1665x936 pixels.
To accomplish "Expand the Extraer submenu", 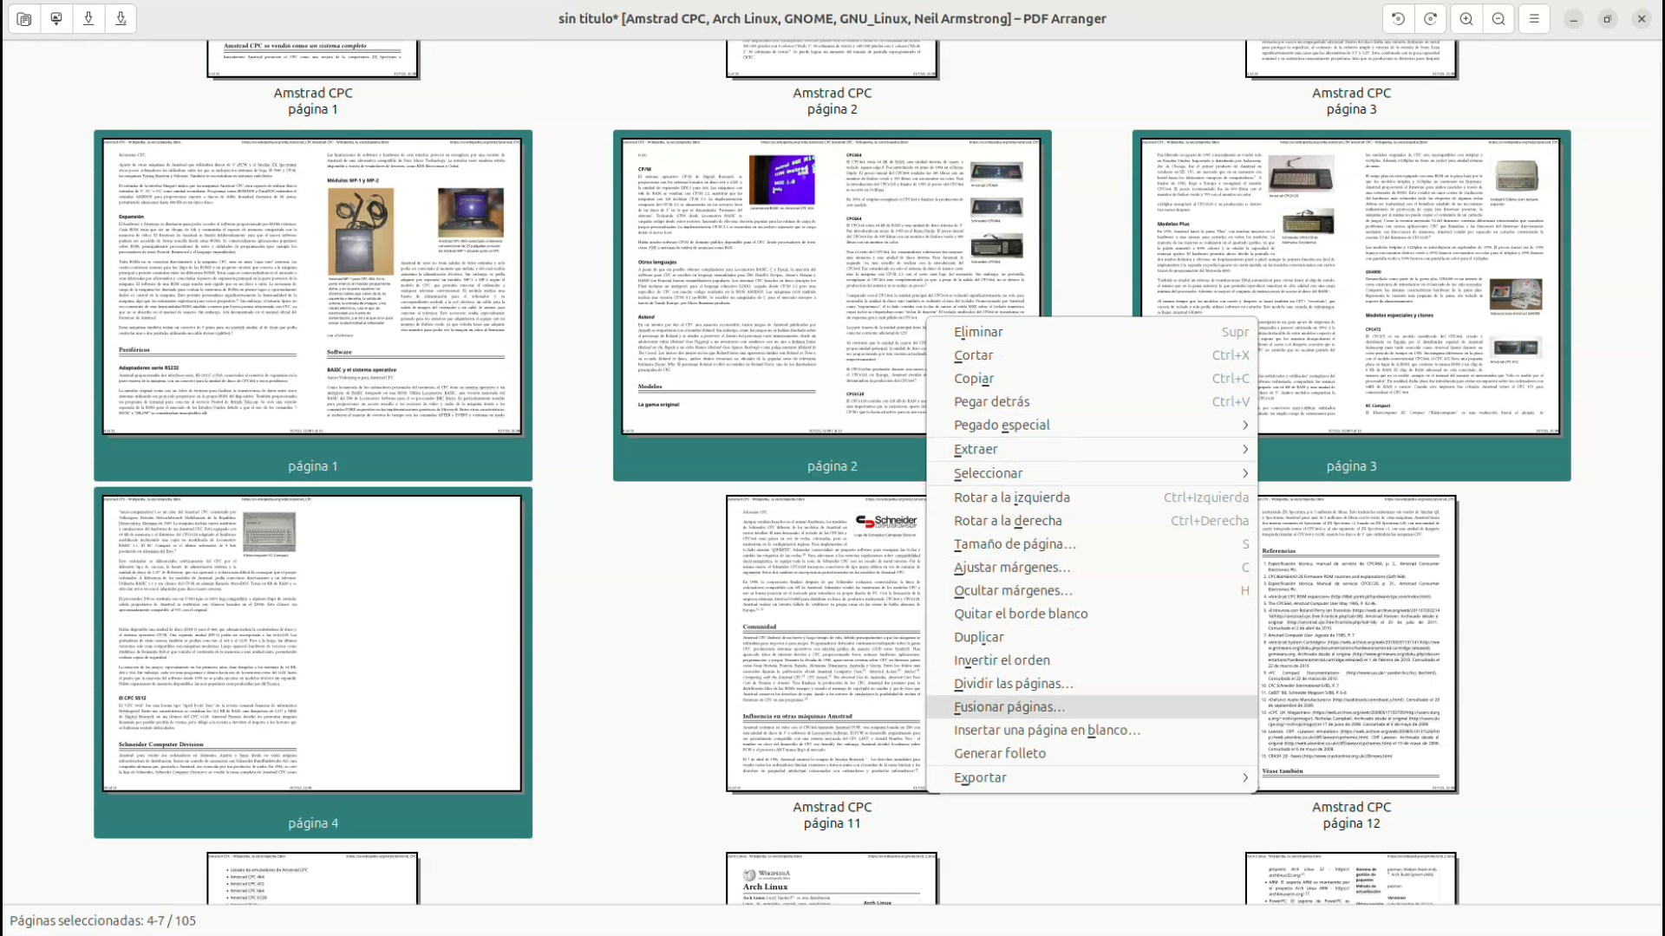I will [x=1093, y=450].
